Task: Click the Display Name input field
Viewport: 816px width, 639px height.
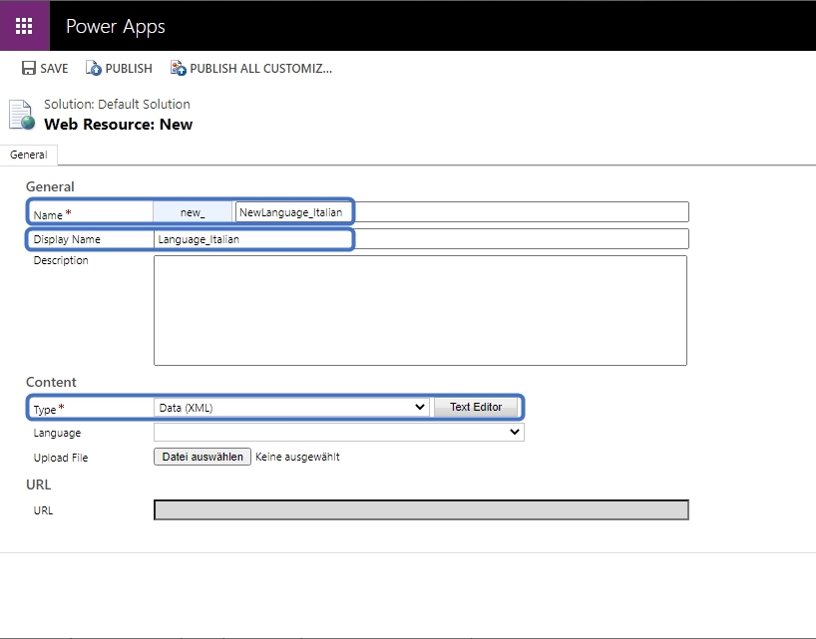Action: pos(421,239)
